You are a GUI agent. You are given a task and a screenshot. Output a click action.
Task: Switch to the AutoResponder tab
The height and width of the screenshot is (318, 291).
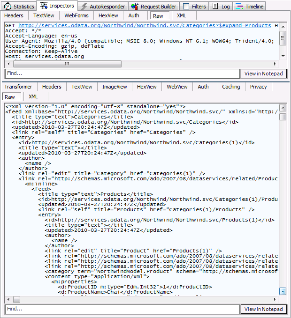[103, 7]
